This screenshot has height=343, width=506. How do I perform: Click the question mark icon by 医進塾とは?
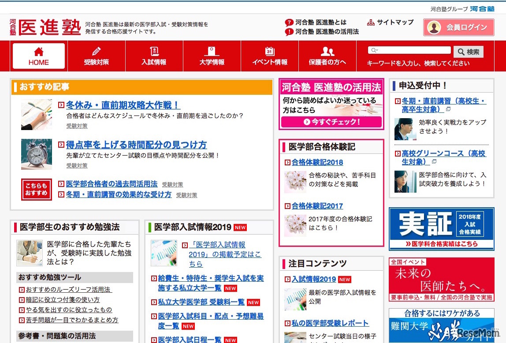pyautogui.click(x=289, y=22)
